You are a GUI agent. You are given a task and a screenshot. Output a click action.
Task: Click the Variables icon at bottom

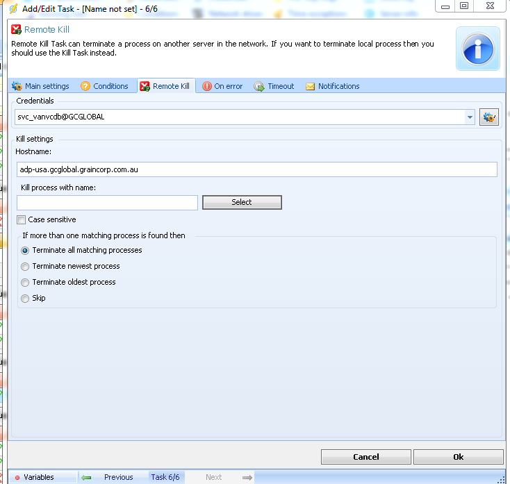(x=17, y=478)
